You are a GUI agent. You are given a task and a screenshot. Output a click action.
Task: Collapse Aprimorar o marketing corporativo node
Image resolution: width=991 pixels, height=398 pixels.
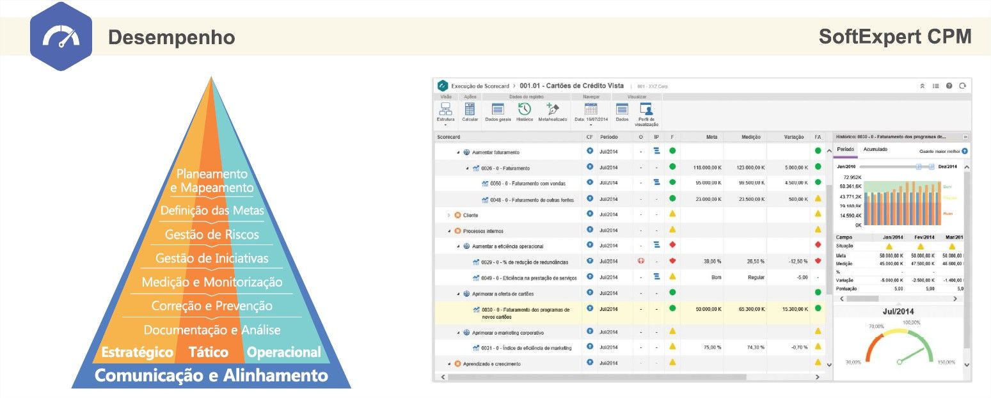458,333
